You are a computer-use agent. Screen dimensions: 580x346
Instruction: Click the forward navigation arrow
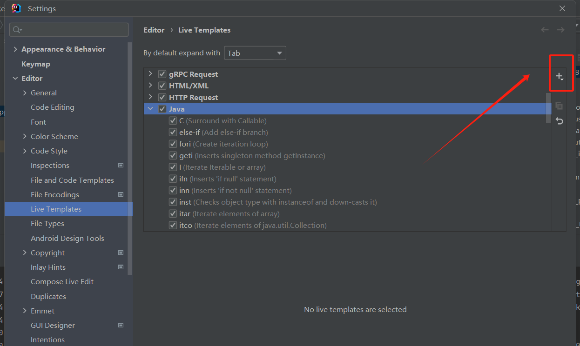(x=560, y=30)
